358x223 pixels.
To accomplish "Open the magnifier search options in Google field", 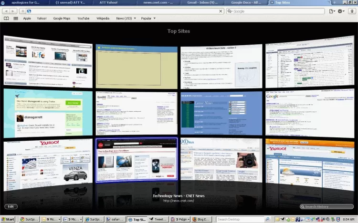I will pos(230,11).
